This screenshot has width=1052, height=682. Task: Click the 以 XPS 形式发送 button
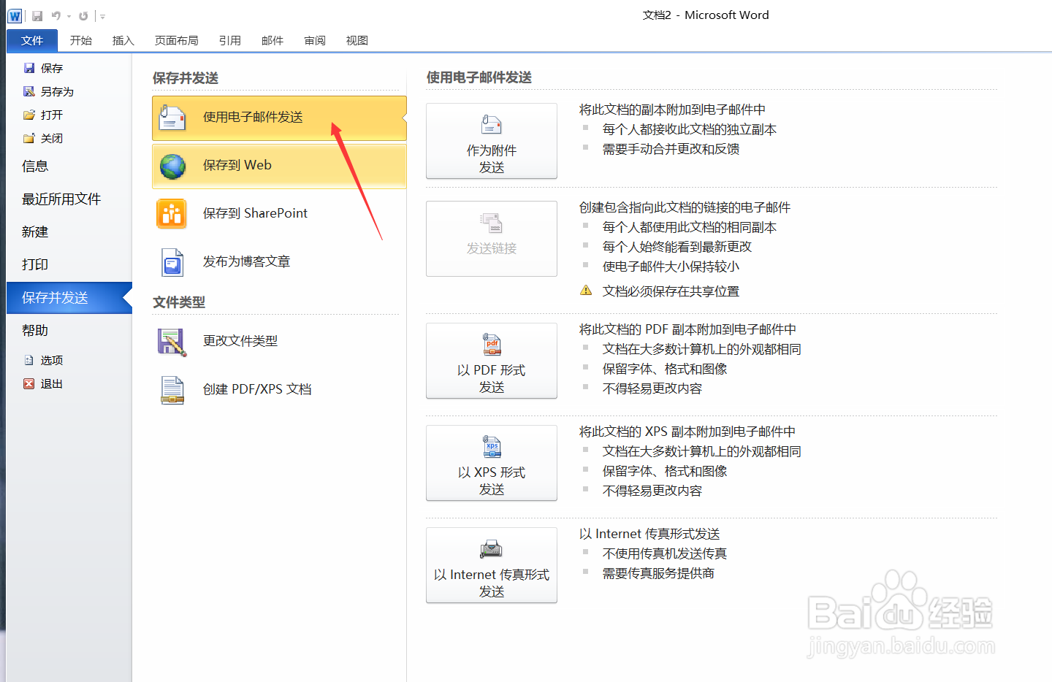[492, 463]
